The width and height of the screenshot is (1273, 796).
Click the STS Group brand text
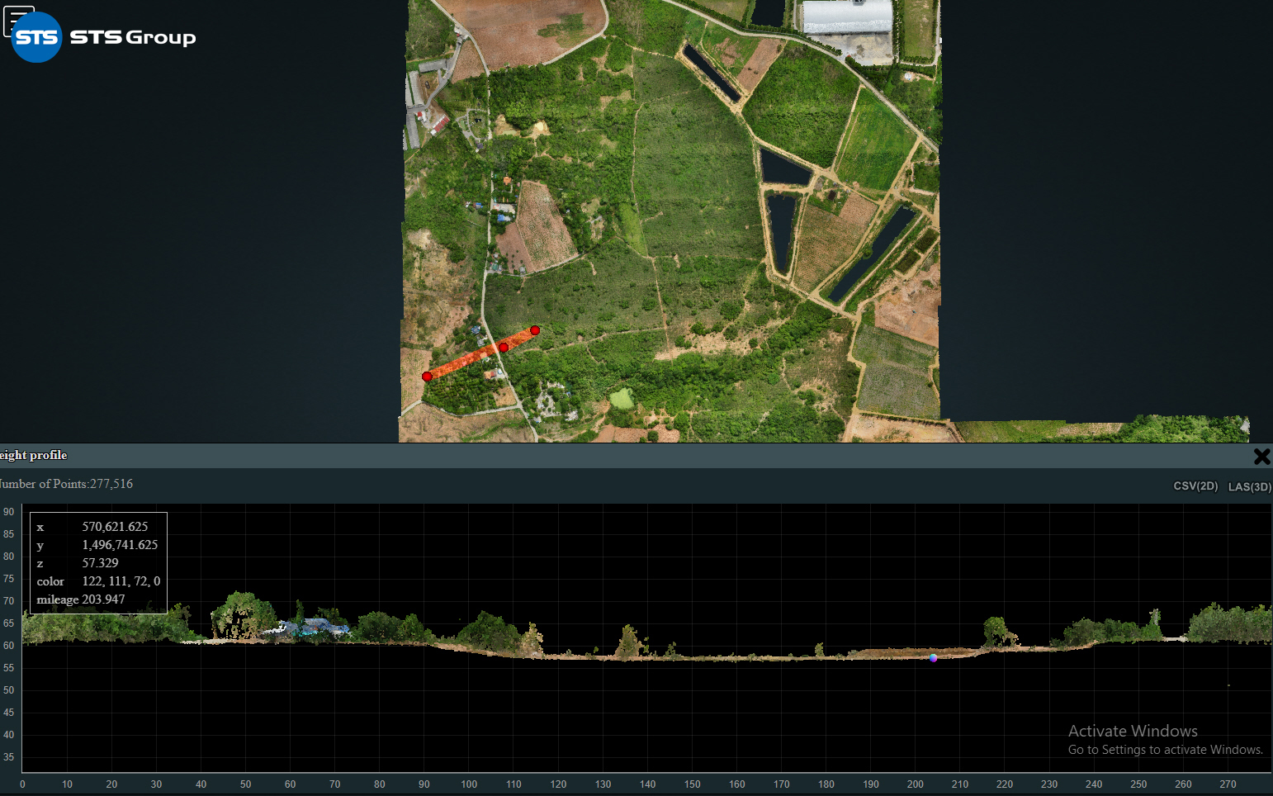click(133, 38)
